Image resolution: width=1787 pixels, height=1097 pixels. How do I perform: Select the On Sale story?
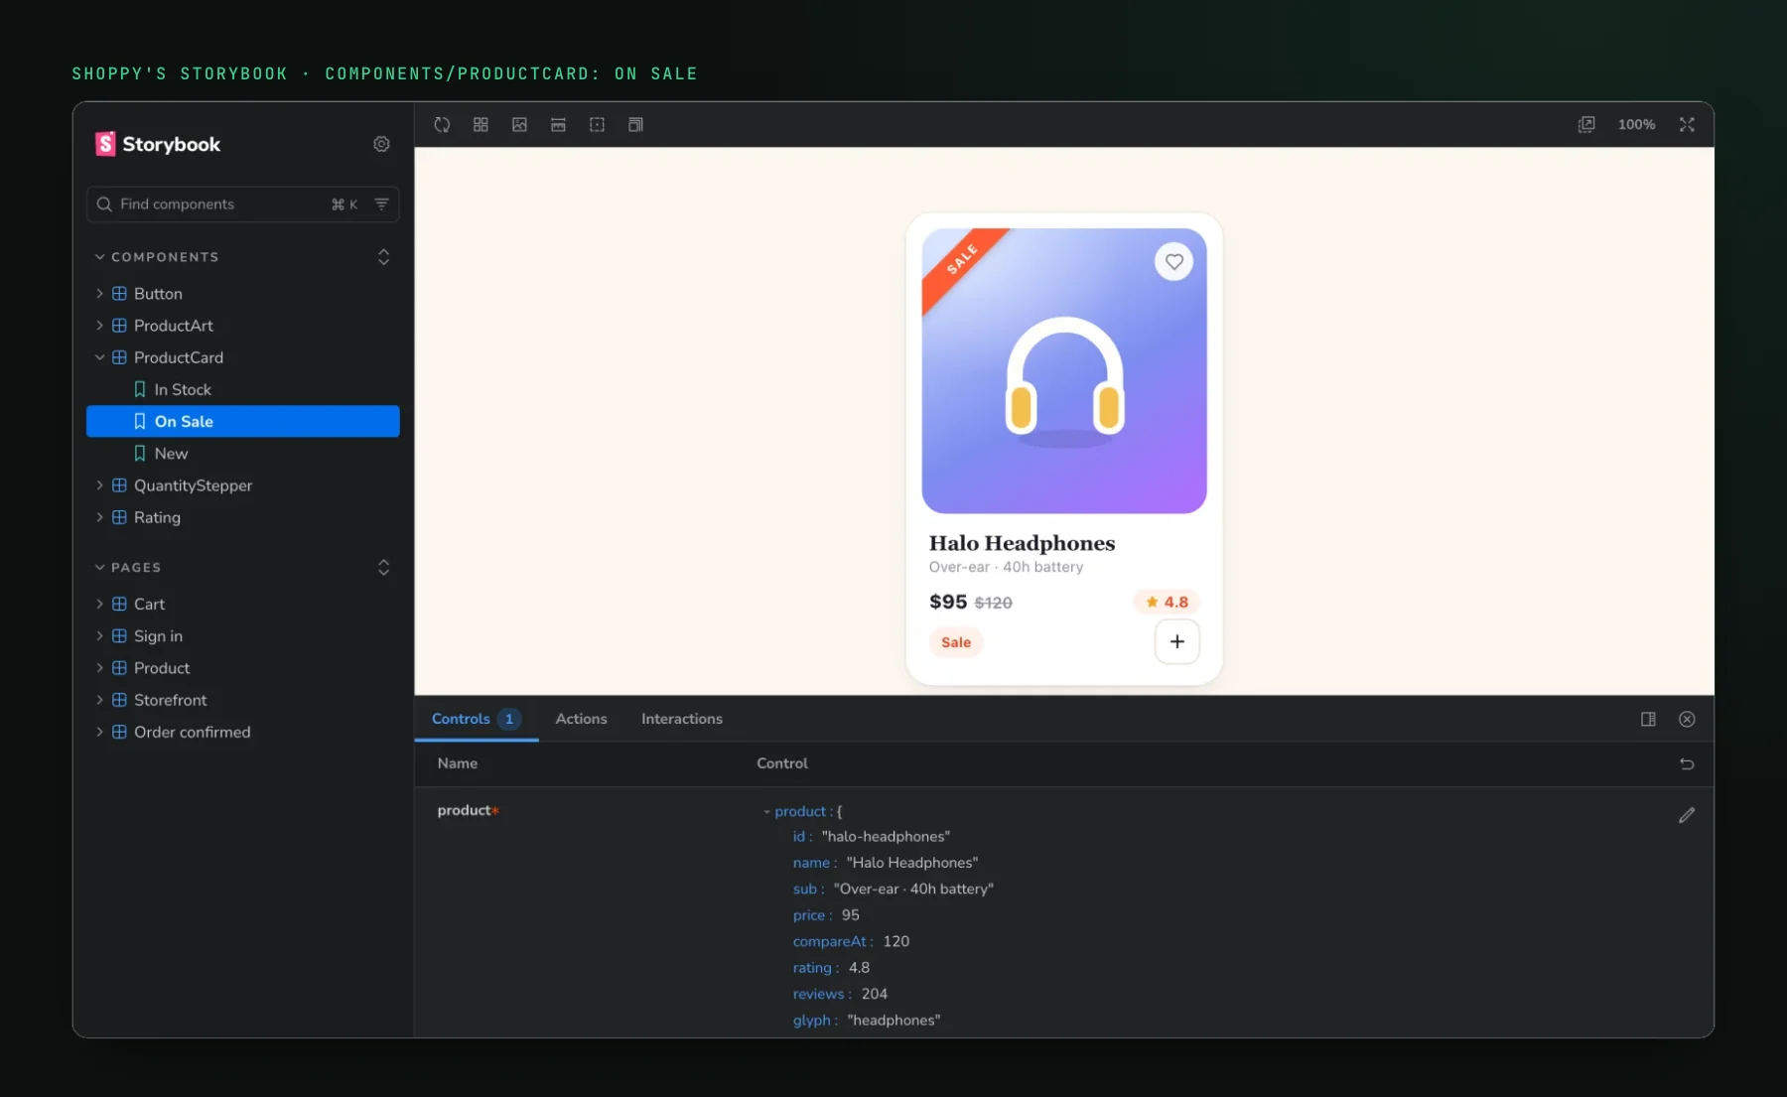point(242,421)
